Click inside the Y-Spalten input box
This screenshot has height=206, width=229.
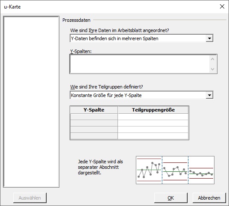tap(140, 64)
